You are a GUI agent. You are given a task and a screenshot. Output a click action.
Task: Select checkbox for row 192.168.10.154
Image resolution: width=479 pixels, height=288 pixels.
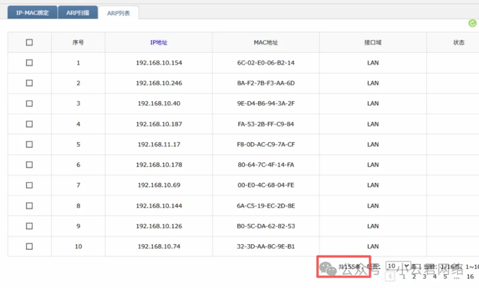click(29, 63)
